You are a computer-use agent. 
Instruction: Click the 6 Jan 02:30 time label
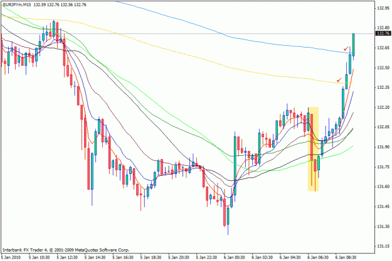263,257
